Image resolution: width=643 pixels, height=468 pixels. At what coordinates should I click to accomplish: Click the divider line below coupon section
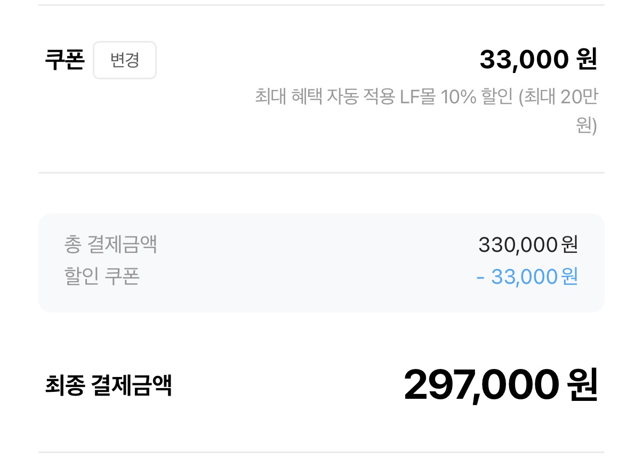tap(321, 173)
